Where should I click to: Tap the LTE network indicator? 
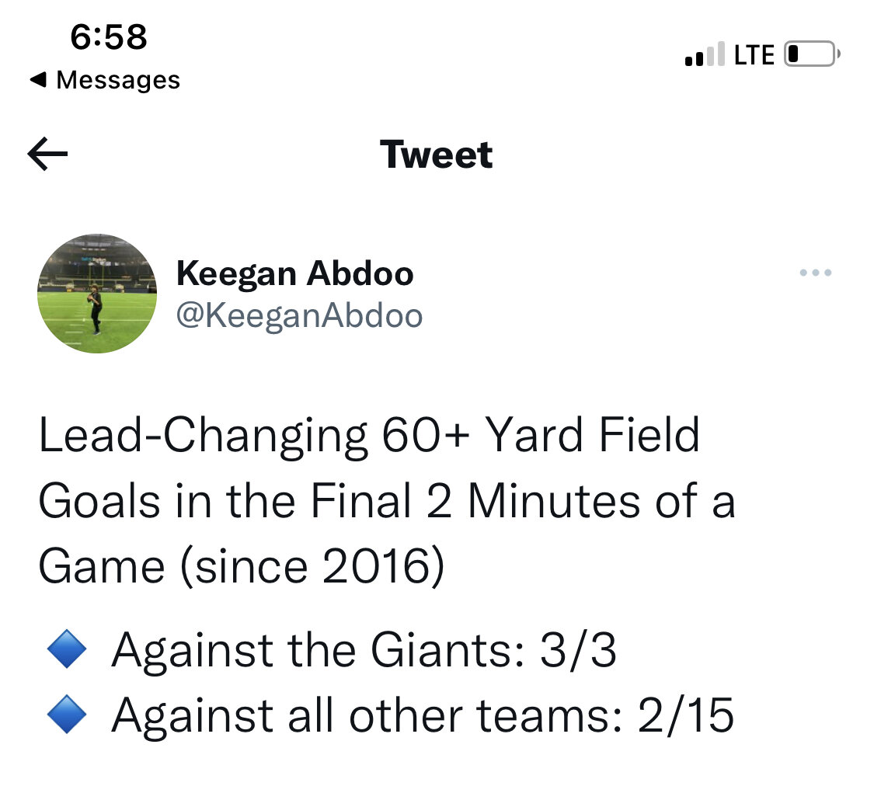pyautogui.click(x=754, y=55)
